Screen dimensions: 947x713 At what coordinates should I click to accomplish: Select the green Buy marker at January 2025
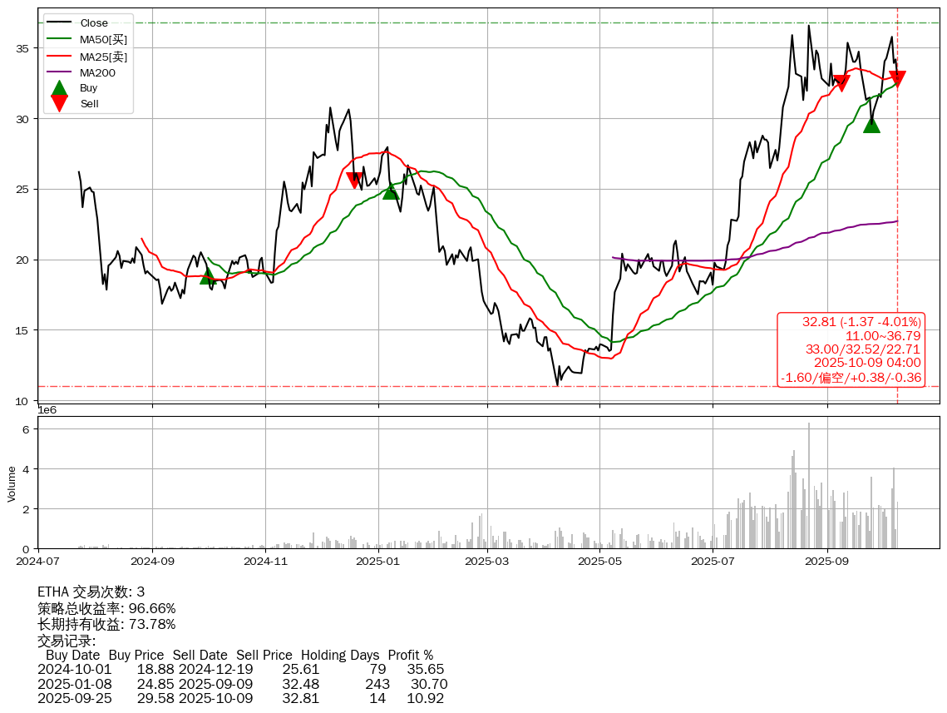391,191
